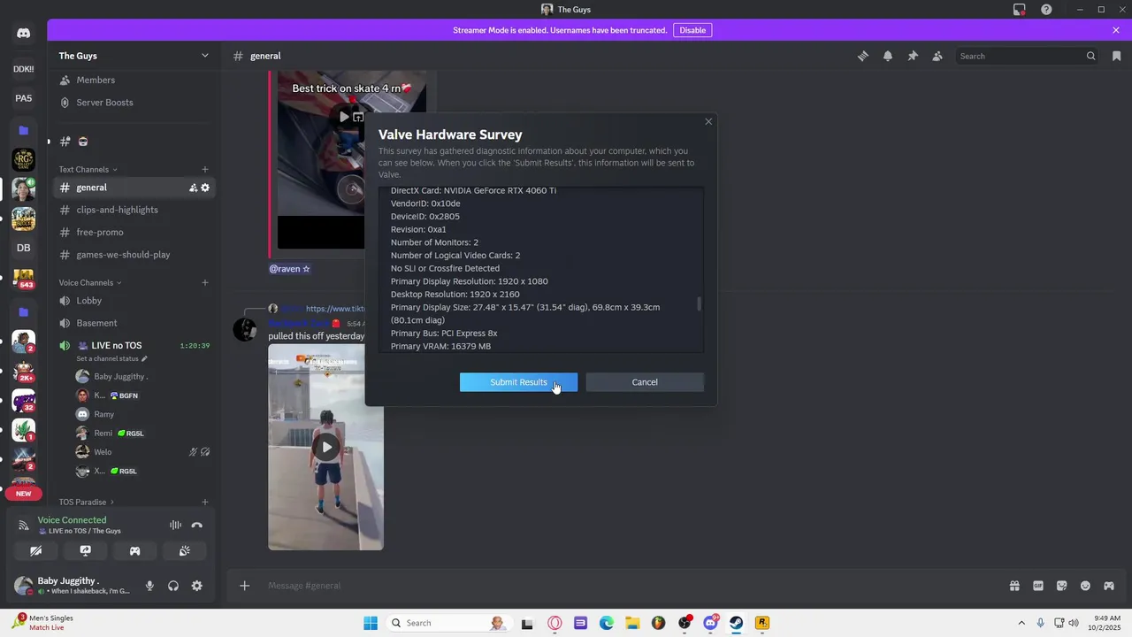Viewport: 1132px width, 637px height.
Task: Create invite icon on general channel
Action: point(193,188)
